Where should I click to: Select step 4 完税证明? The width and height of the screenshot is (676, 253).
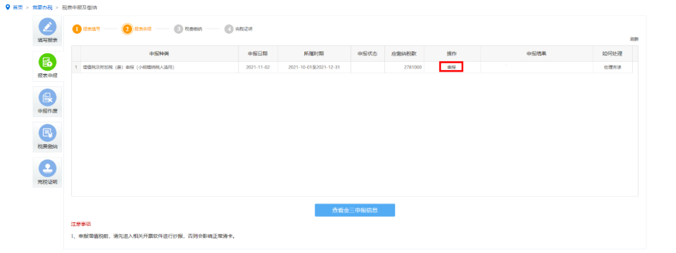click(x=238, y=29)
